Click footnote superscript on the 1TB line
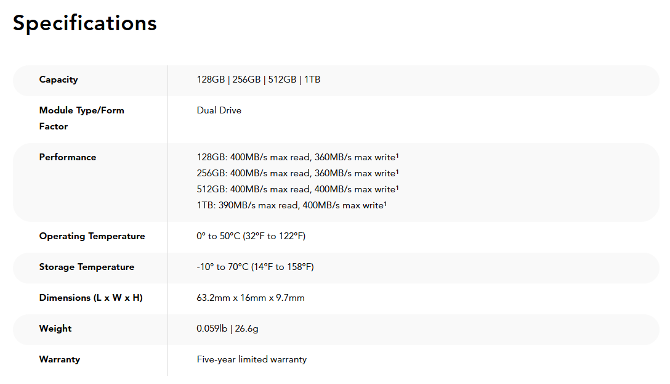Viewport: 670px width, 384px height. tap(385, 204)
